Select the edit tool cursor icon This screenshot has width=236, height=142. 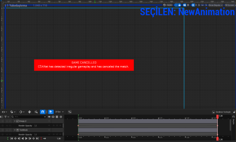pyautogui.click(x=36, y=112)
